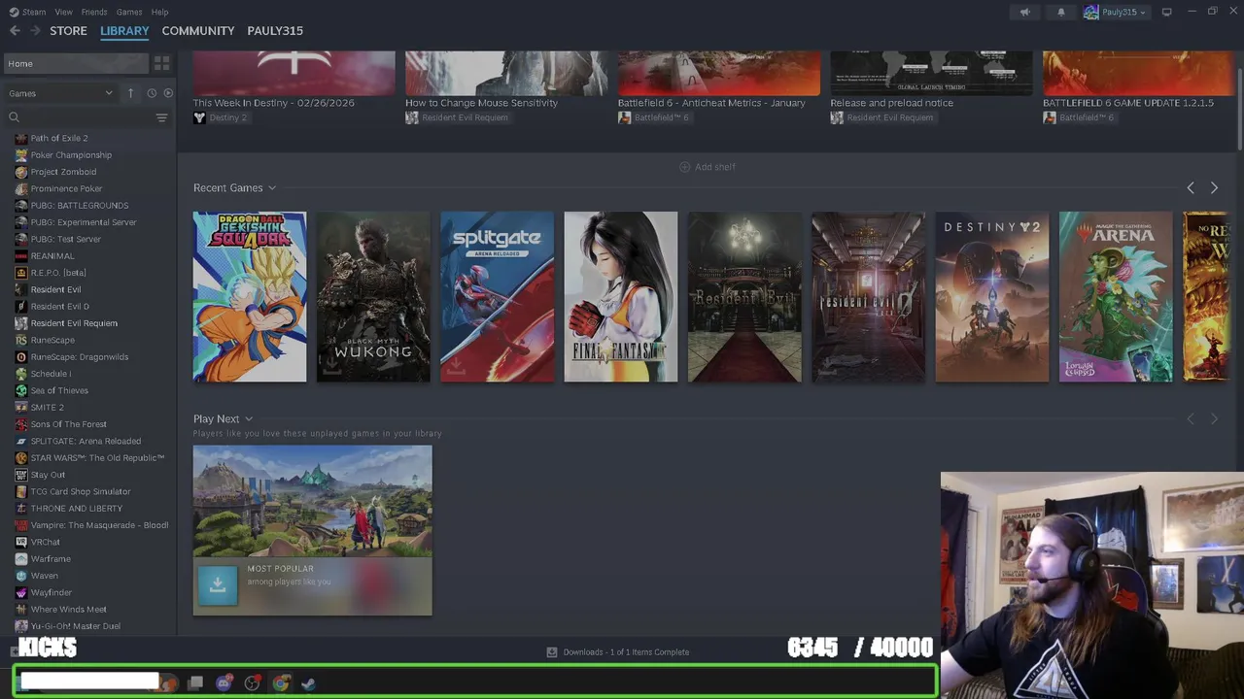Open Steam icon in the taskbar
The width and height of the screenshot is (1244, 699).
[308, 683]
